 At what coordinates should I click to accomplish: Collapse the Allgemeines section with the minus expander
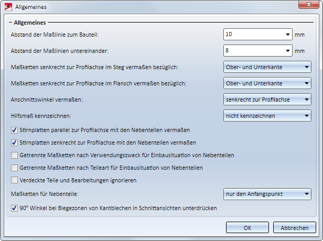pos(10,23)
